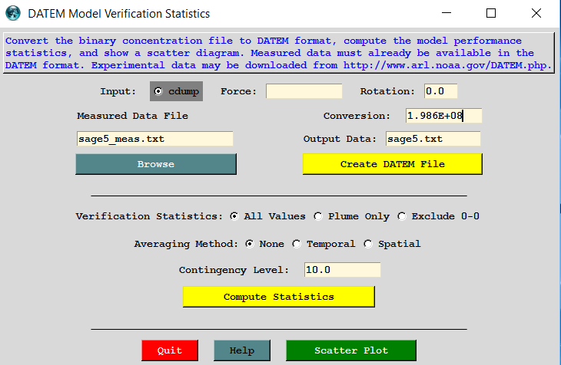Screen dimensions: 561x365
Task: Quit the DATEM dialog
Action: pos(170,350)
